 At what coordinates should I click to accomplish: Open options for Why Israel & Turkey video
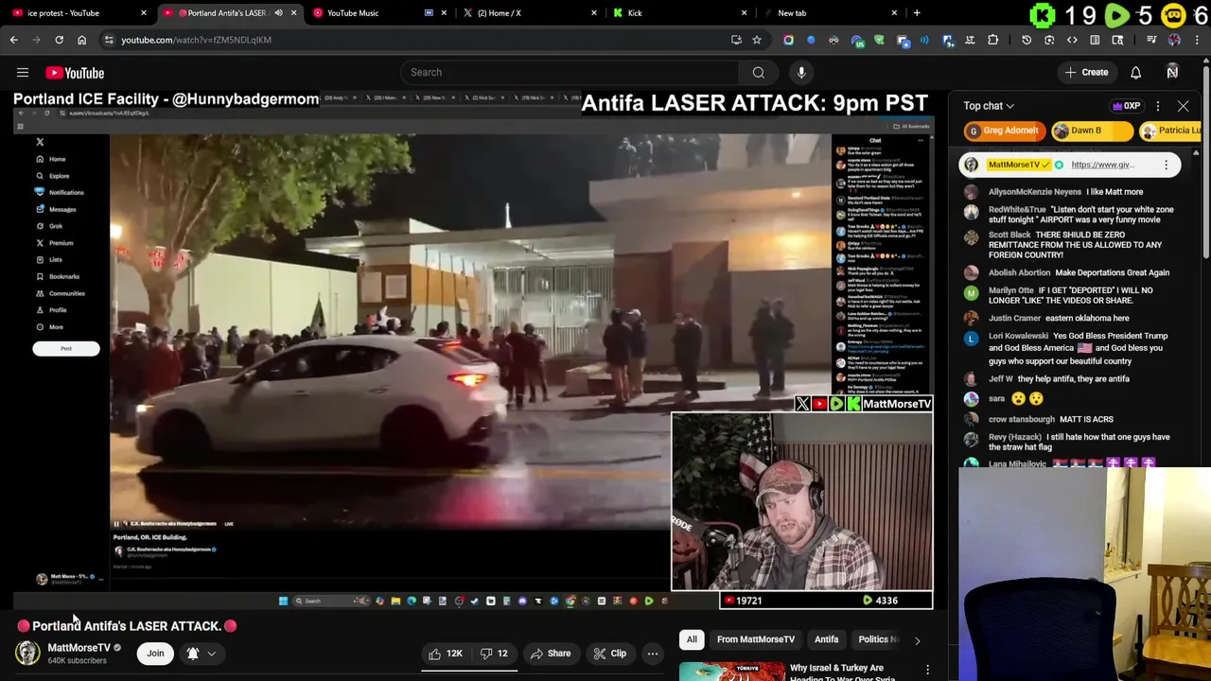(x=927, y=671)
